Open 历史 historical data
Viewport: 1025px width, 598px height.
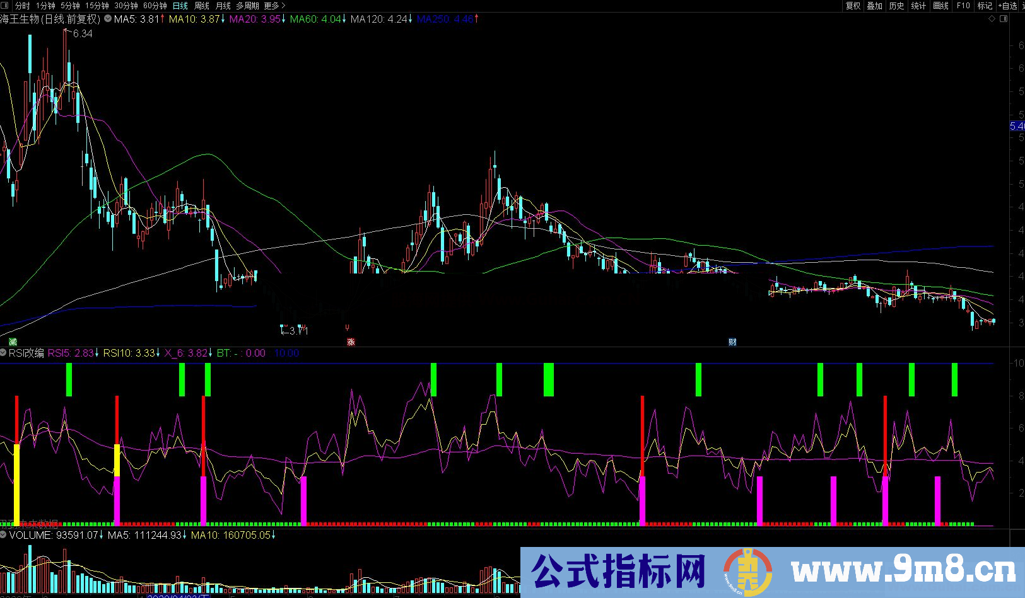click(x=896, y=6)
